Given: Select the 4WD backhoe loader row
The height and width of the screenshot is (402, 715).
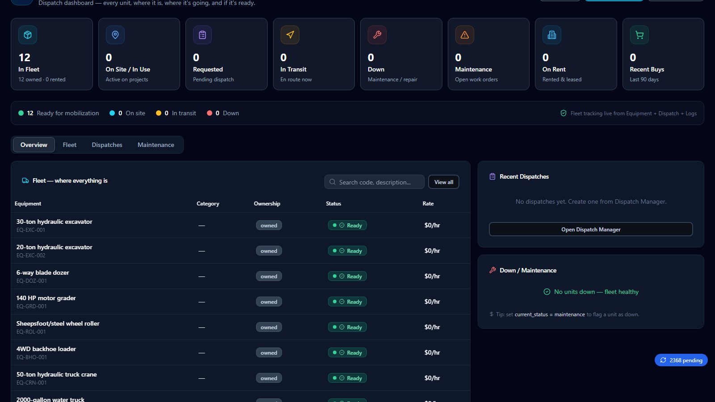Looking at the screenshot, I should pos(240,352).
